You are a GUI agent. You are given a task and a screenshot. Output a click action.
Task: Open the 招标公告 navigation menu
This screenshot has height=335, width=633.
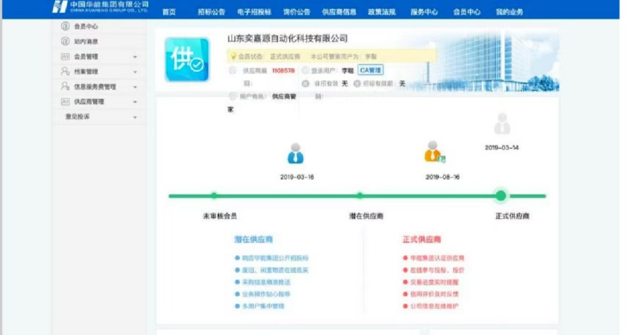(x=211, y=12)
